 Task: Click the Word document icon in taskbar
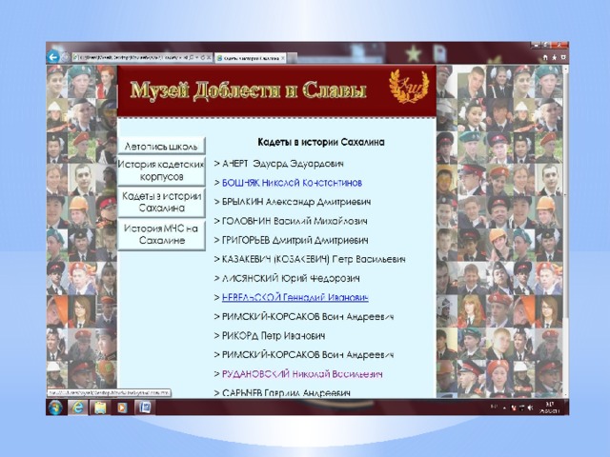click(143, 407)
